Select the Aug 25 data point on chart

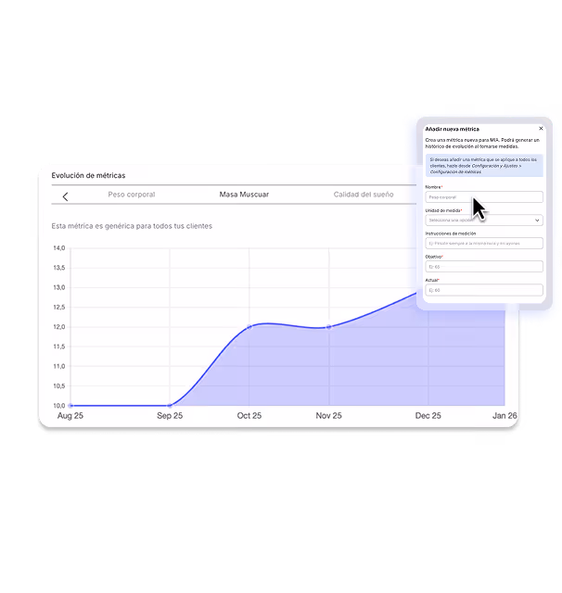click(70, 406)
